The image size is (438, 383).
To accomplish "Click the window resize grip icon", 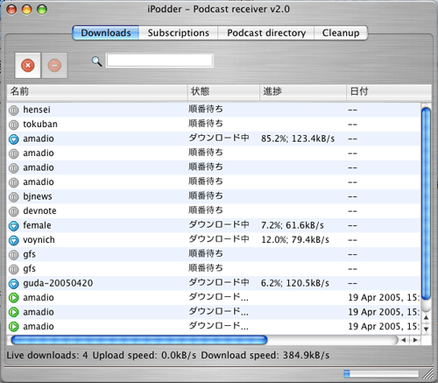I will [427, 373].
